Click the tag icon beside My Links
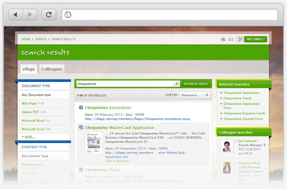The width and height of the screenshot is (287, 189). tap(240, 39)
